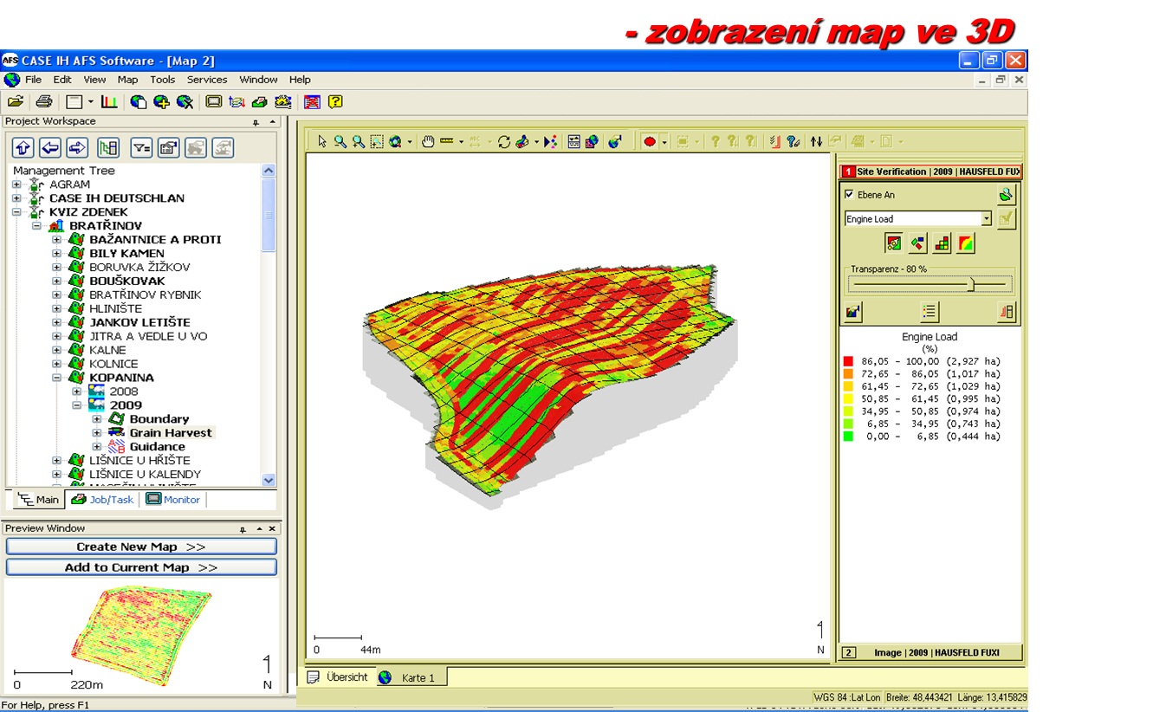This screenshot has height=712, width=1153.
Task: Click the globe with plus sign icon
Action: click(x=161, y=102)
